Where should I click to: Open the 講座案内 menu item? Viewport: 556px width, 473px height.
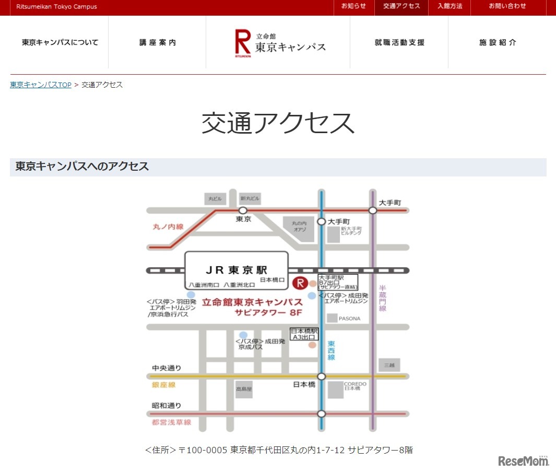(x=157, y=42)
